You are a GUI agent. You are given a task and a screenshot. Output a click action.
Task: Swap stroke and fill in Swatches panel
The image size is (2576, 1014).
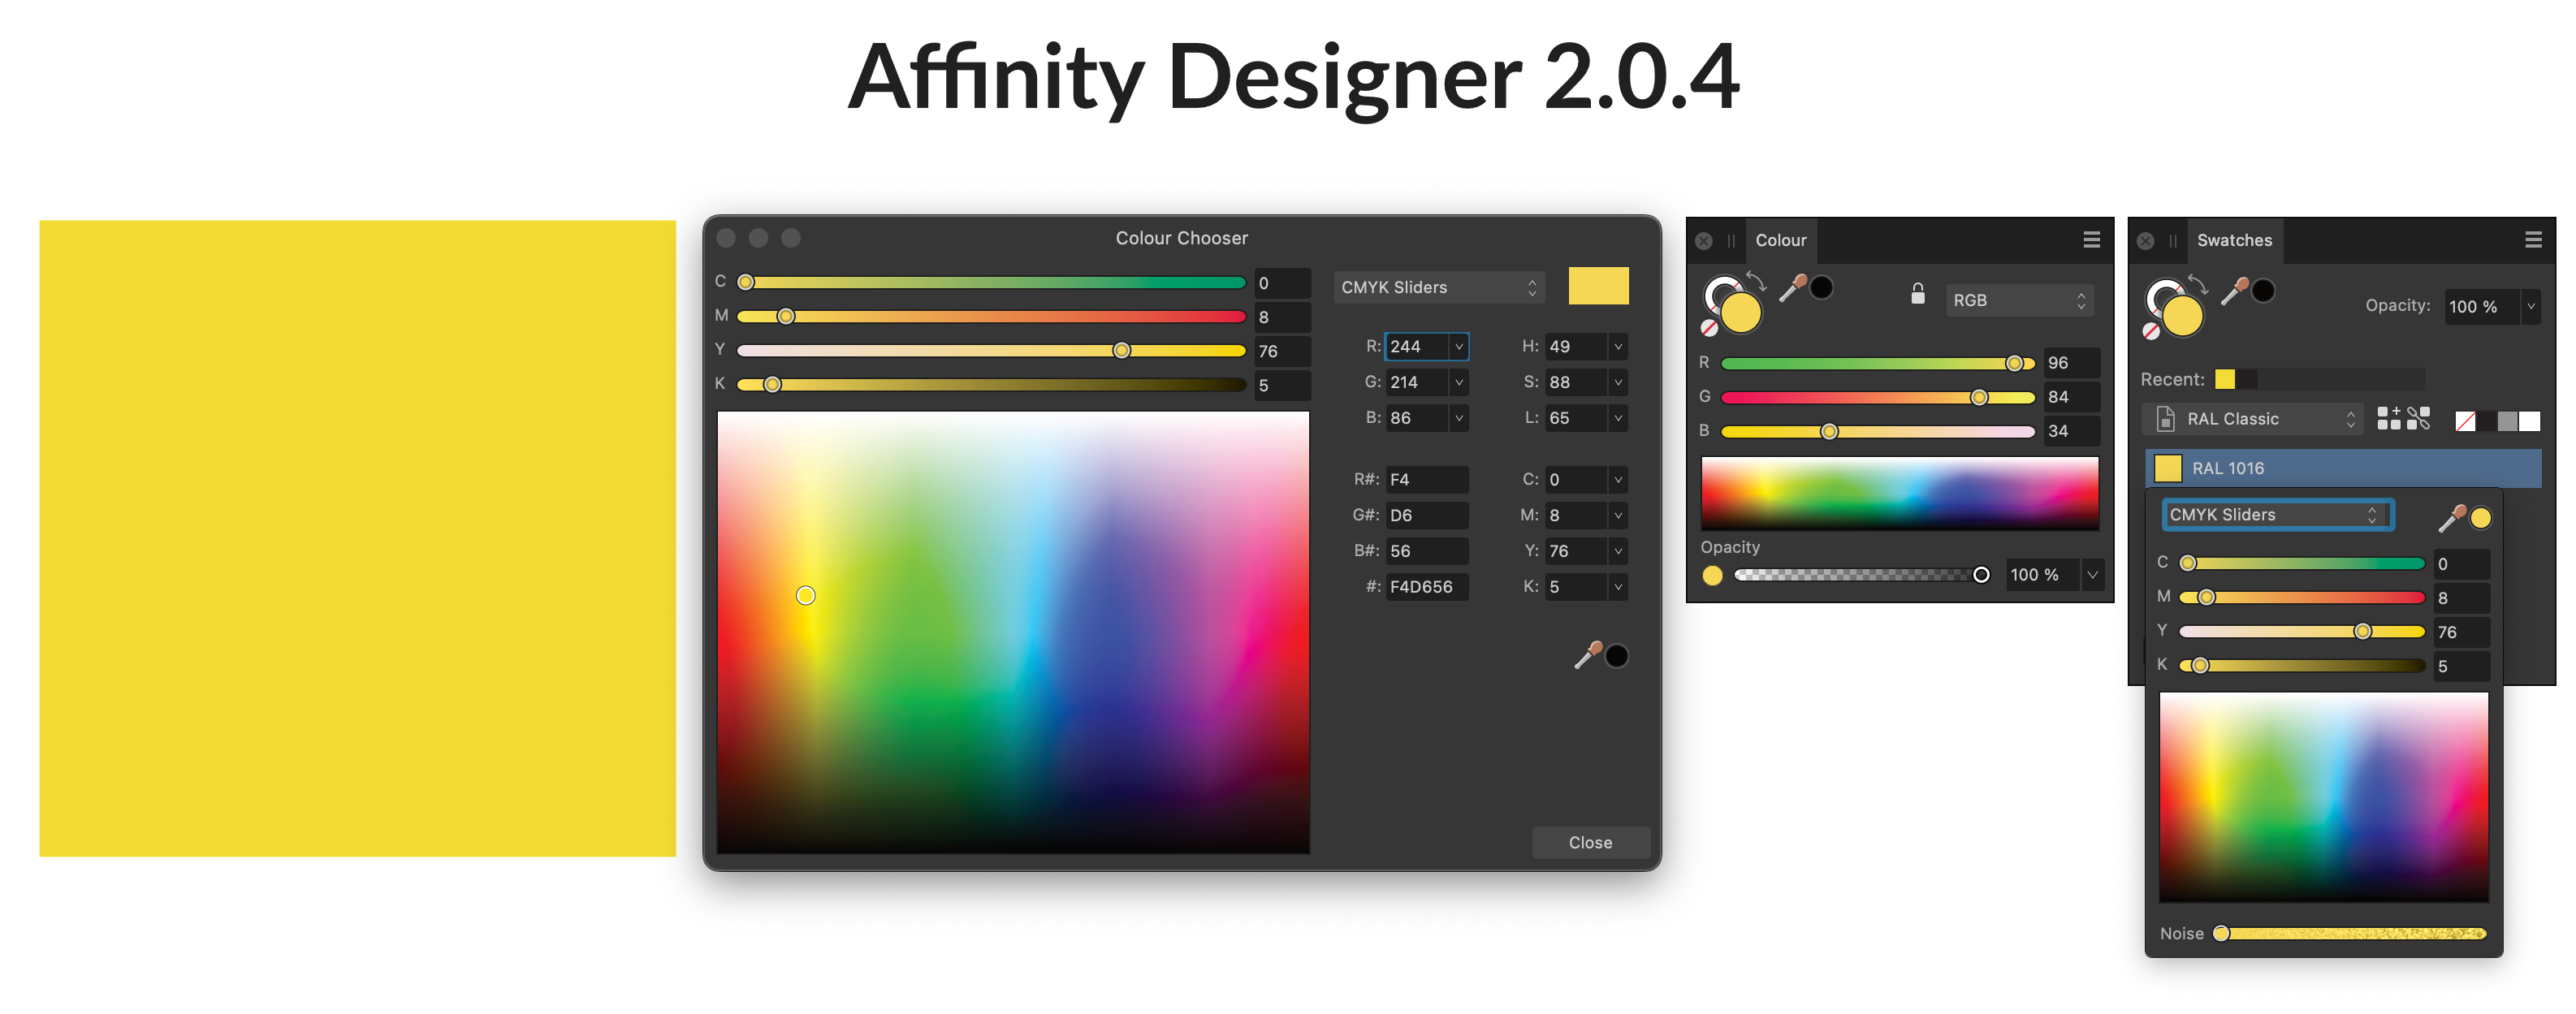pyautogui.click(x=2198, y=284)
